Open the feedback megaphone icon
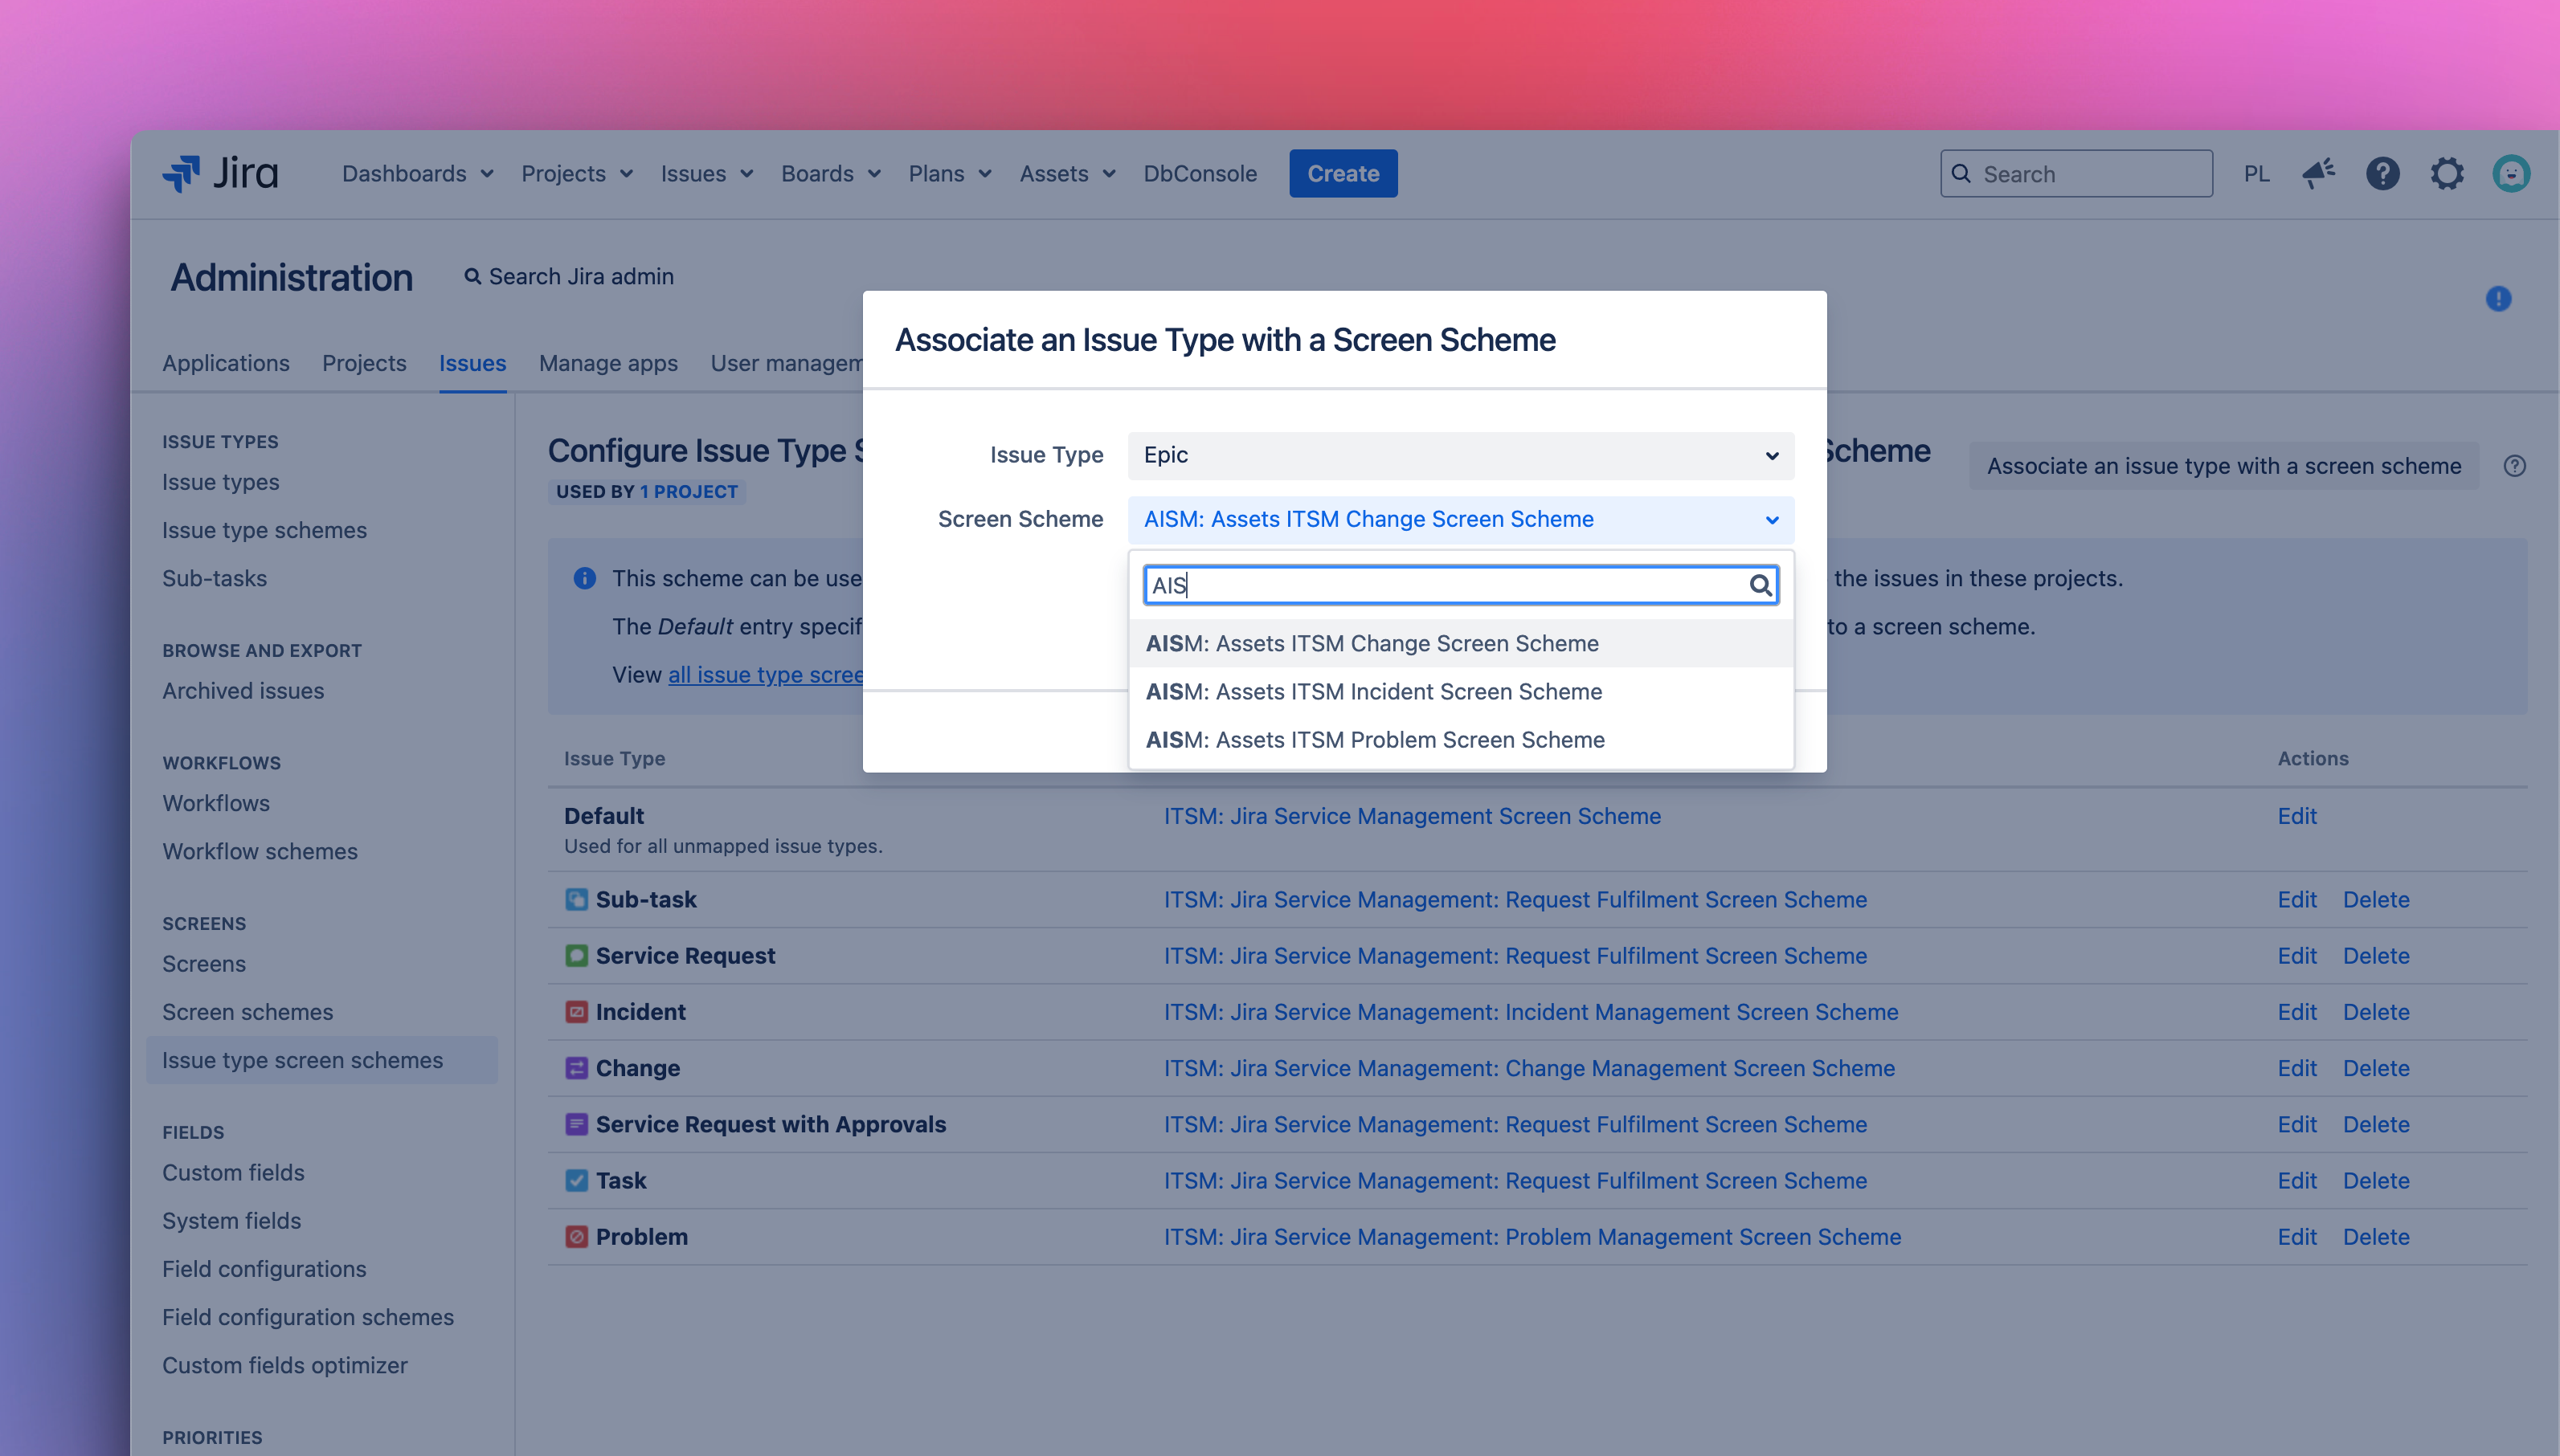This screenshot has height=1456, width=2560. click(2318, 174)
